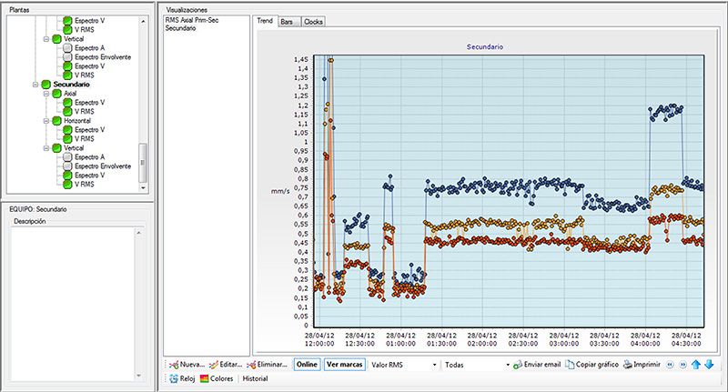This screenshot has width=728, height=392.
Task: Click the round double-left rewind arrow
Action: [670, 365]
